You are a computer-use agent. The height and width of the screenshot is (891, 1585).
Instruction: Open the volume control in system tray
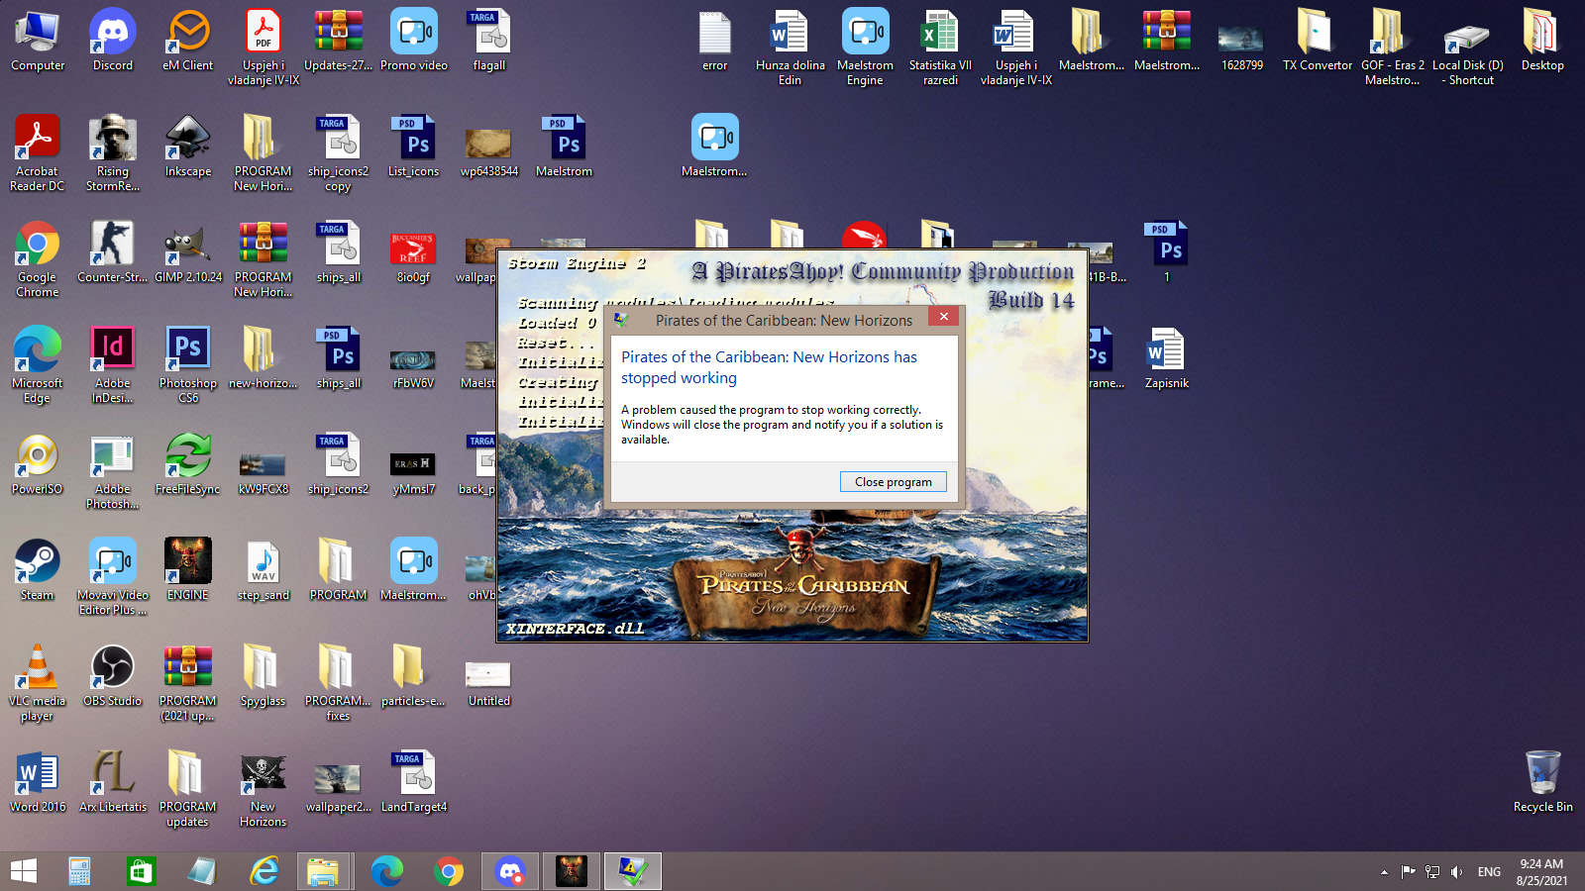1456,872
